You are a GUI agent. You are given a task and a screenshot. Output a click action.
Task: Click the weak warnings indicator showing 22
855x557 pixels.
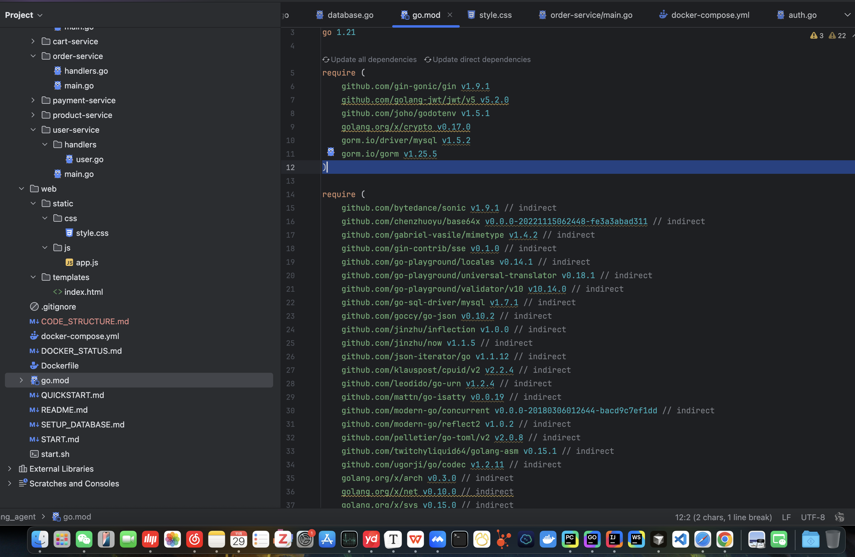(x=837, y=36)
